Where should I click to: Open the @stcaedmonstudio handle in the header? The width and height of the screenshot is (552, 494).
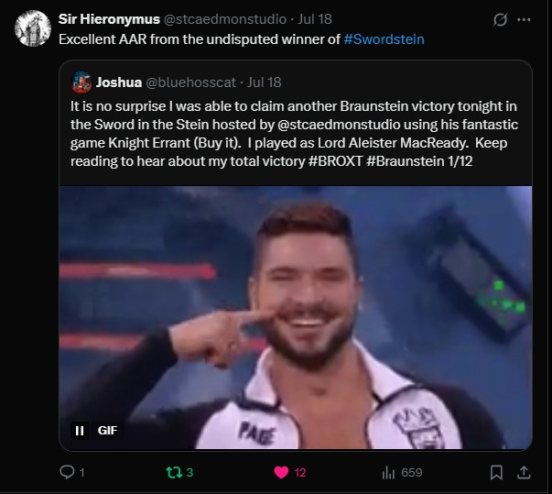[x=225, y=19]
